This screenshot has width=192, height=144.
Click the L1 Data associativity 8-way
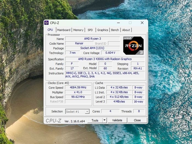(x=139, y=87)
